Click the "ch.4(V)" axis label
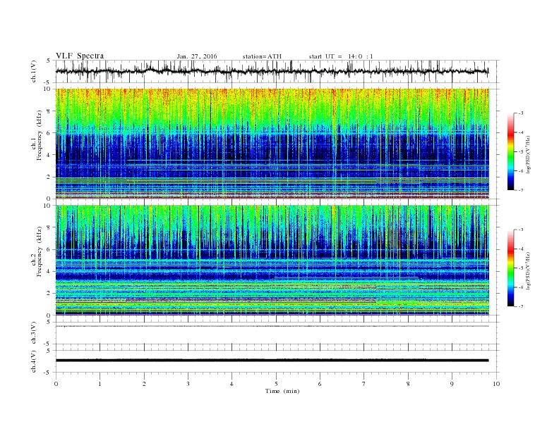 tap(34, 361)
